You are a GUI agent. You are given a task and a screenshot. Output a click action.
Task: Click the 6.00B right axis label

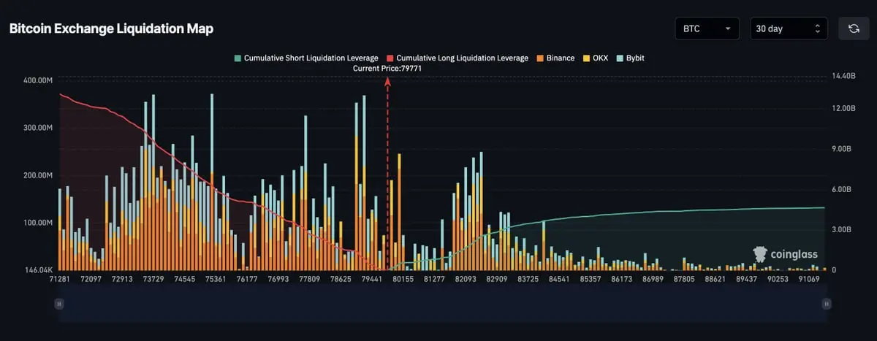841,189
